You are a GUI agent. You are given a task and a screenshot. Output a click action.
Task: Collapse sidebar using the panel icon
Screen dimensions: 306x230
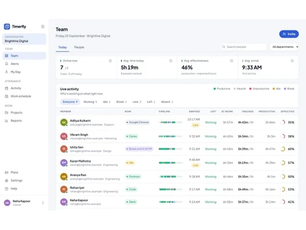pyautogui.click(x=43, y=26)
